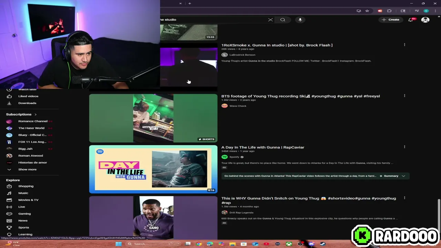Open Downloads in sidebar

27,103
